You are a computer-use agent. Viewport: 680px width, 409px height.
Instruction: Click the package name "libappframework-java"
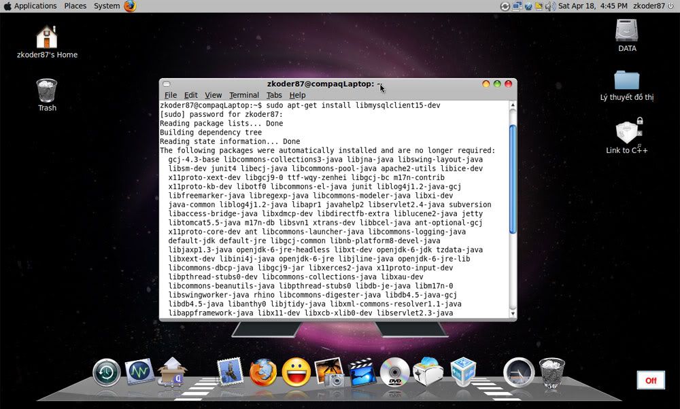click(x=211, y=313)
